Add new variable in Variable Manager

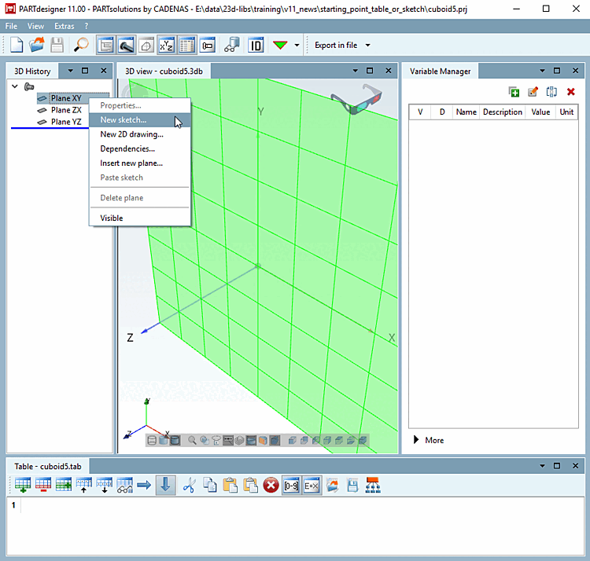514,92
